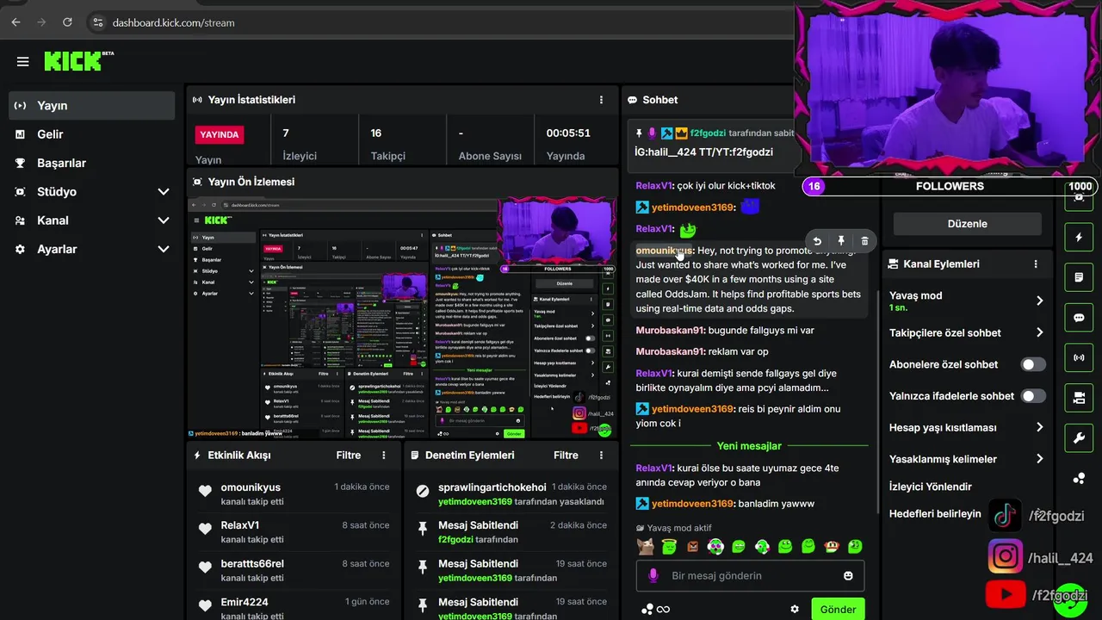The width and height of the screenshot is (1102, 620).
Task: Open Filtre dropdown in Denetim Eylemleri
Action: 566,455
